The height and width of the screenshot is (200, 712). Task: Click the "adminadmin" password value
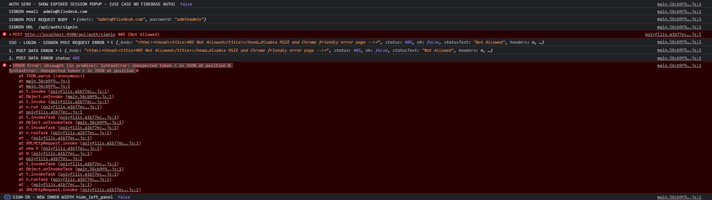pos(189,19)
